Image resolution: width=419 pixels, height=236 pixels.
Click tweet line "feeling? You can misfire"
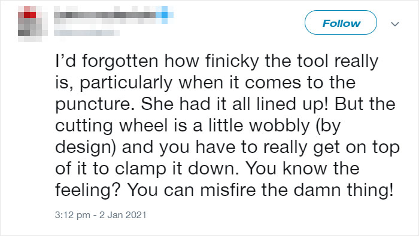click(x=224, y=191)
